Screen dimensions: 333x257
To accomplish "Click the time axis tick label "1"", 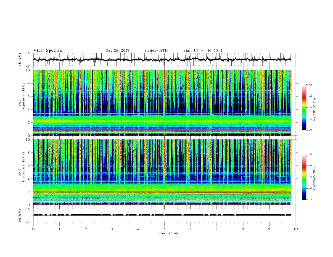I will coord(59,229).
